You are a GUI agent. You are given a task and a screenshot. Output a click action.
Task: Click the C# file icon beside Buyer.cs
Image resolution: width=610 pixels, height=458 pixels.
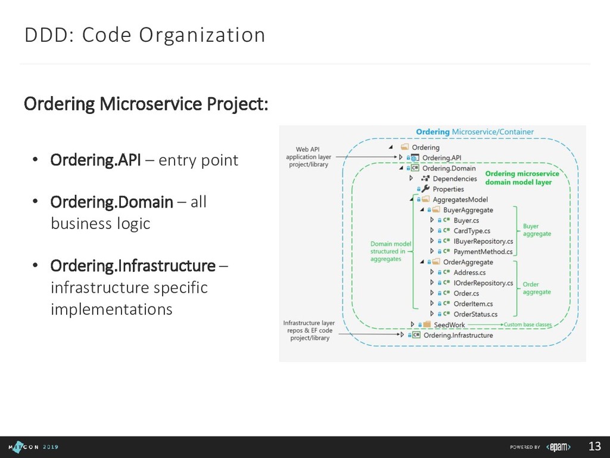pos(446,220)
